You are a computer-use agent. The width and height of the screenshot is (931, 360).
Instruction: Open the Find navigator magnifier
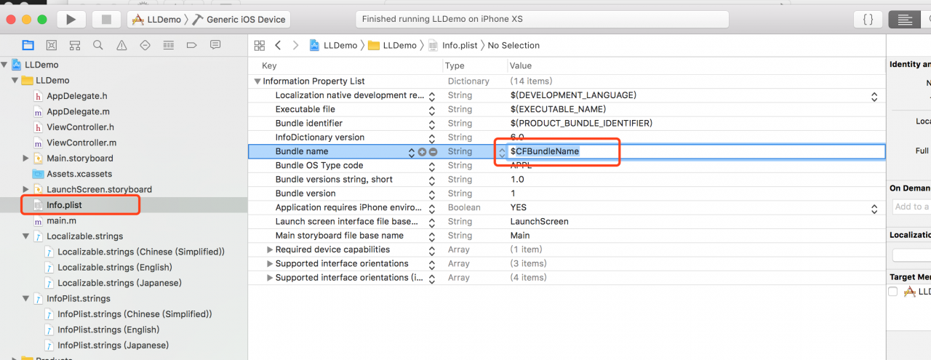pyautogui.click(x=98, y=45)
